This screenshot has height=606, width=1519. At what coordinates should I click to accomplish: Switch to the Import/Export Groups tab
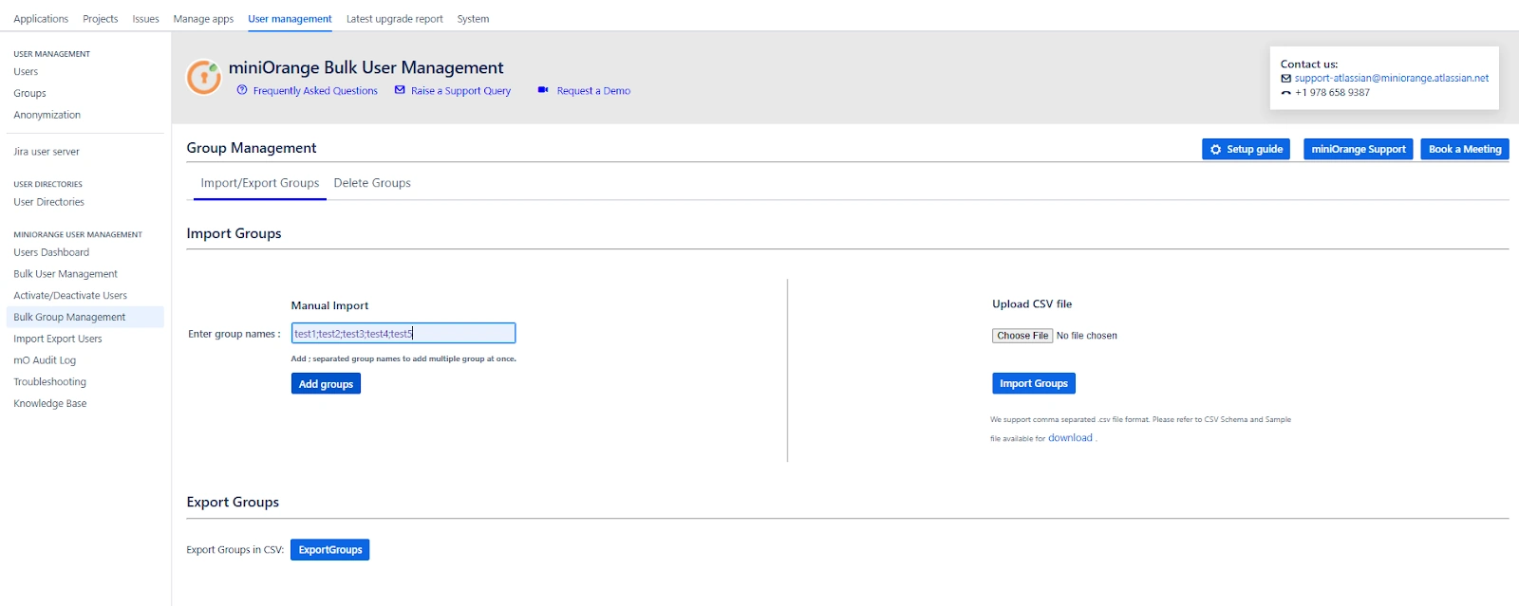click(260, 183)
